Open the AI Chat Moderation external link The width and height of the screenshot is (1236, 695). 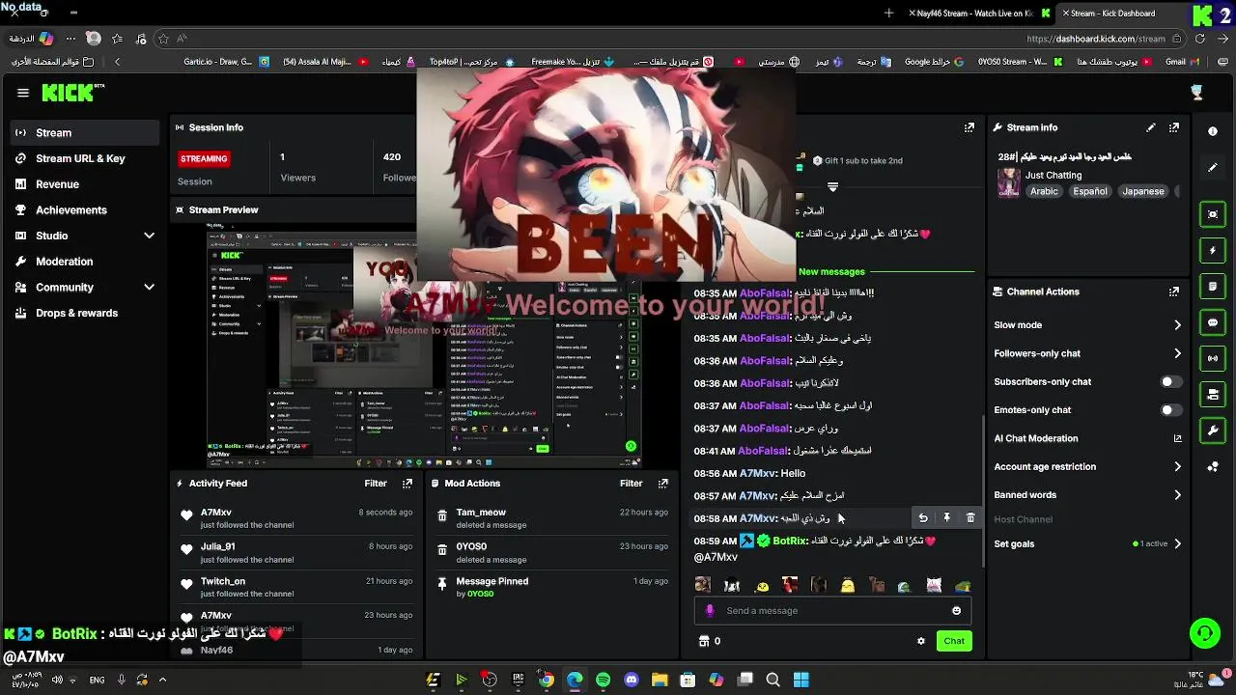(x=1177, y=438)
